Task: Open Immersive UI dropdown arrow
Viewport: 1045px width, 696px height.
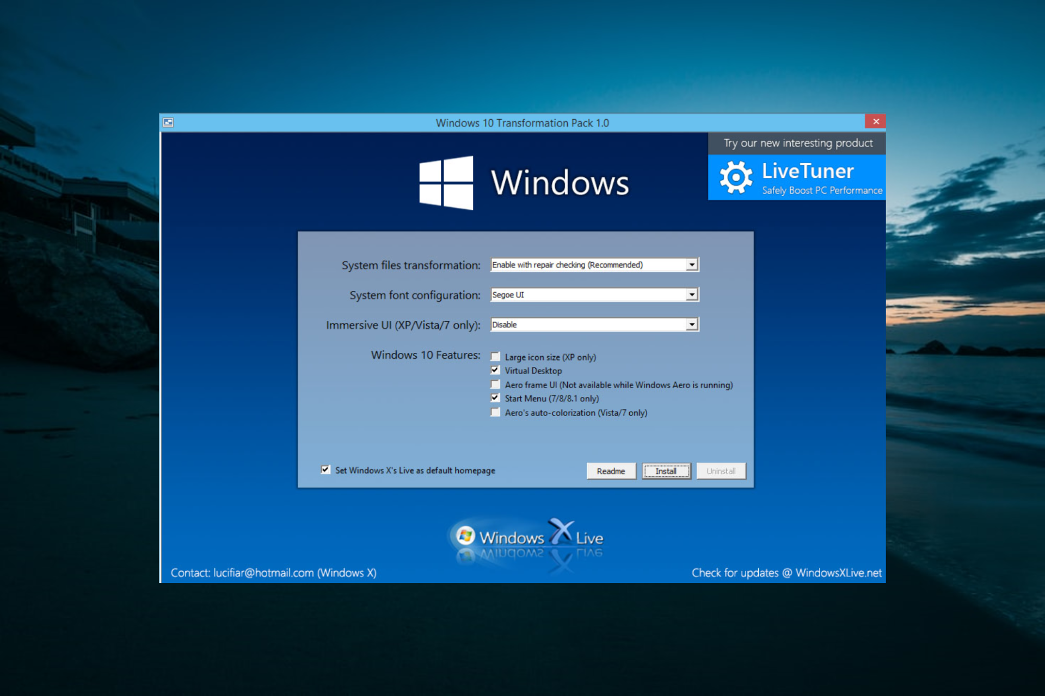Action: 692,325
